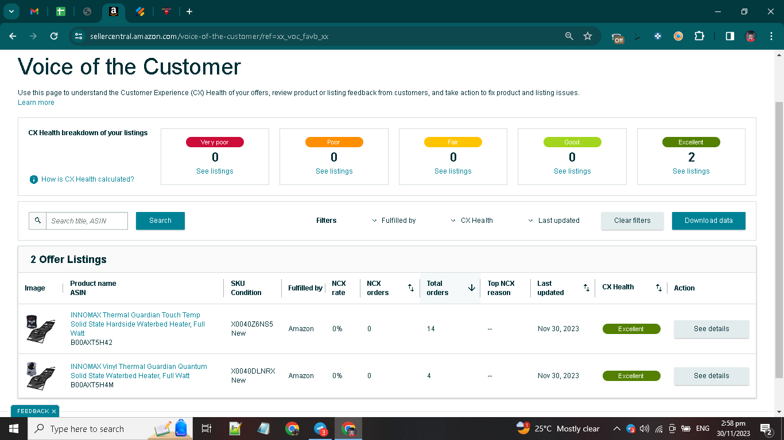Sort by NCX orders column arrows

pos(411,288)
